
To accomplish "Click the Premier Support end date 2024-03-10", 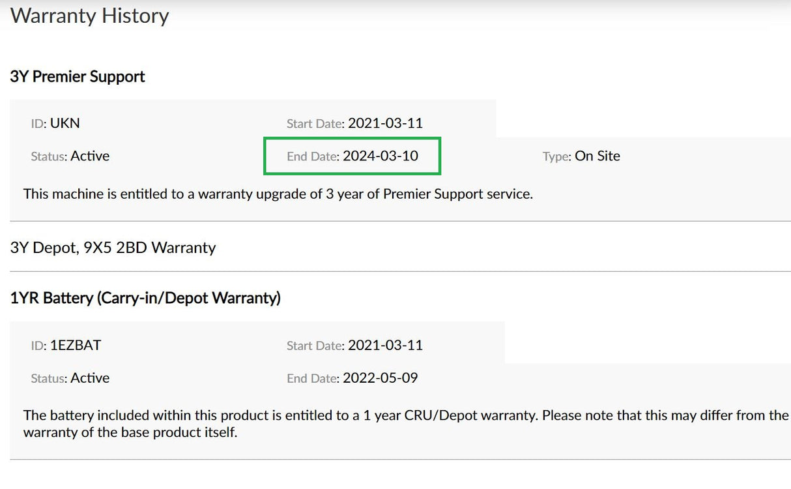I will (381, 156).
